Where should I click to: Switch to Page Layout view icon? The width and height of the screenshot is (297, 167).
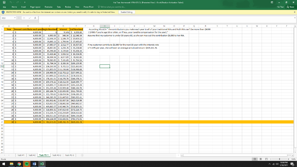click(261, 159)
